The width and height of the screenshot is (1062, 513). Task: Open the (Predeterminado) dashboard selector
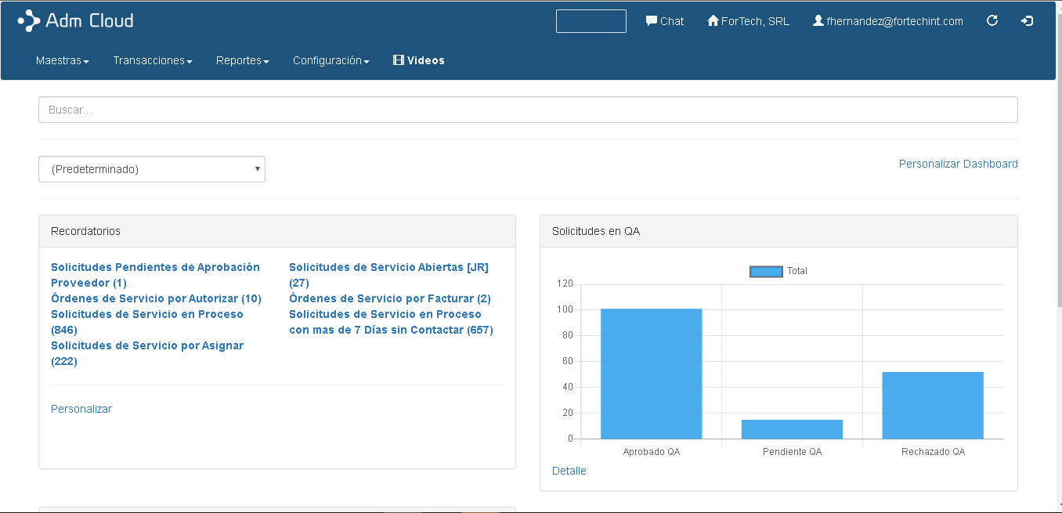152,168
